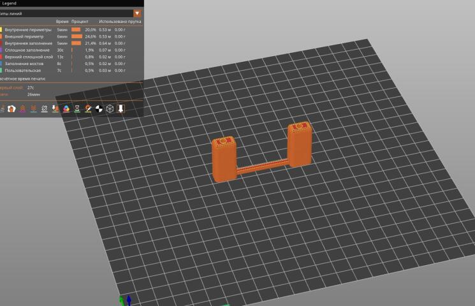Screen dimensions: 475x306
Task: Click the 0.64 м filament length value
Action: tap(105, 43)
